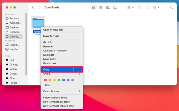Go back with the left chevron
The height and width of the screenshot is (111, 179).
[x=33, y=7]
